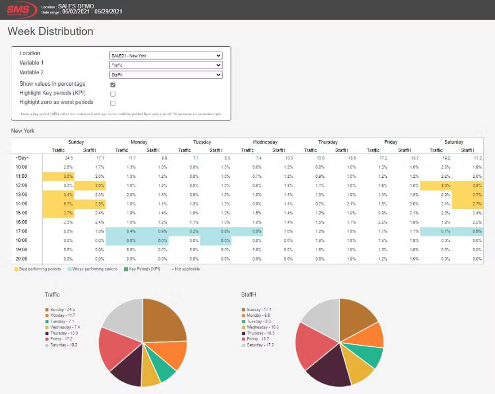This screenshot has width=495, height=394.
Task: Click Sunday 14:00 highlighted Traffic cell
Action: (x=59, y=204)
